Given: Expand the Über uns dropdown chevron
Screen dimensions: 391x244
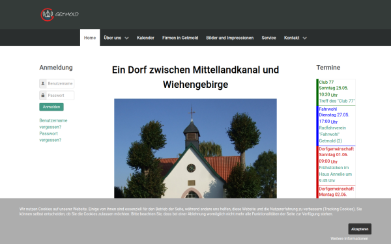Looking at the screenshot, I should 126,38.
